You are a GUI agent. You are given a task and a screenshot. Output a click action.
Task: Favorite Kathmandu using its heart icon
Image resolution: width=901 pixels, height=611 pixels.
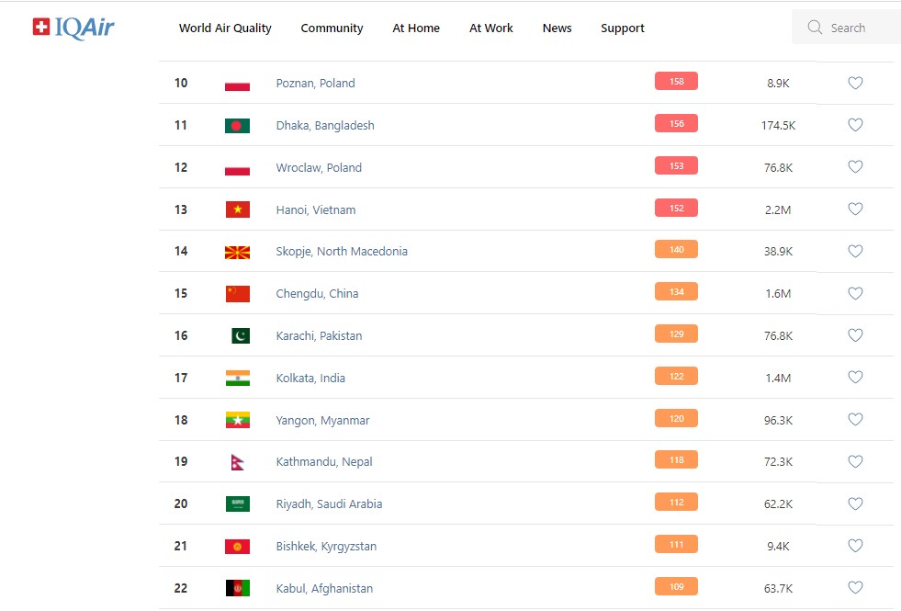pyautogui.click(x=855, y=461)
